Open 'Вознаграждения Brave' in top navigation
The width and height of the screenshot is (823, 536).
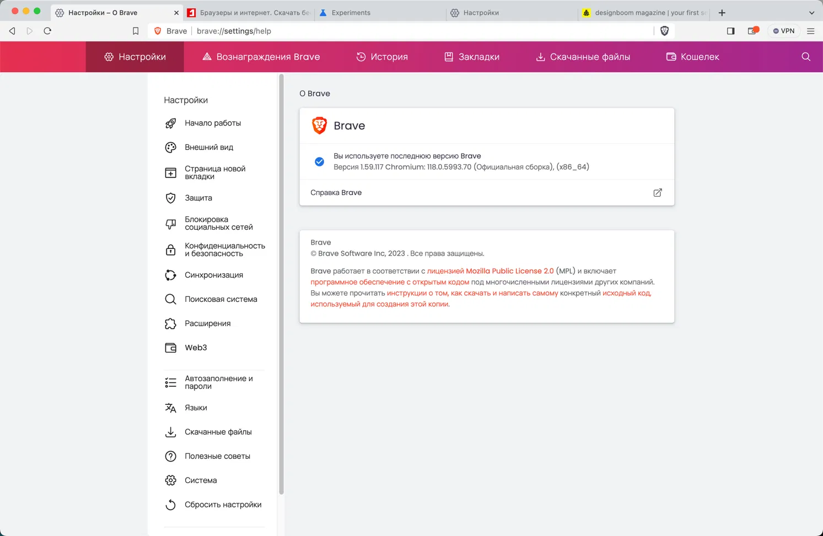[x=261, y=57]
